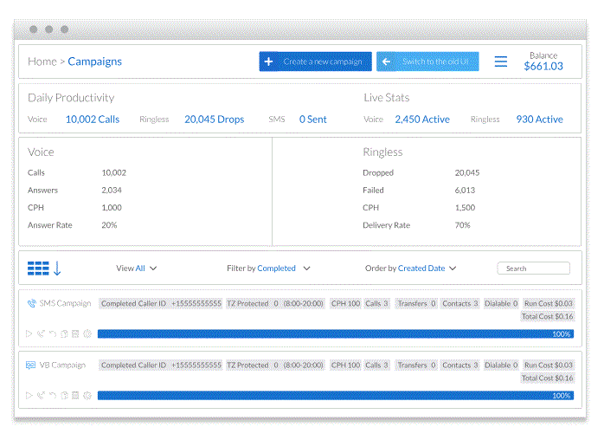Expand the View All dropdown
This screenshot has height=440, width=604.
137,269
